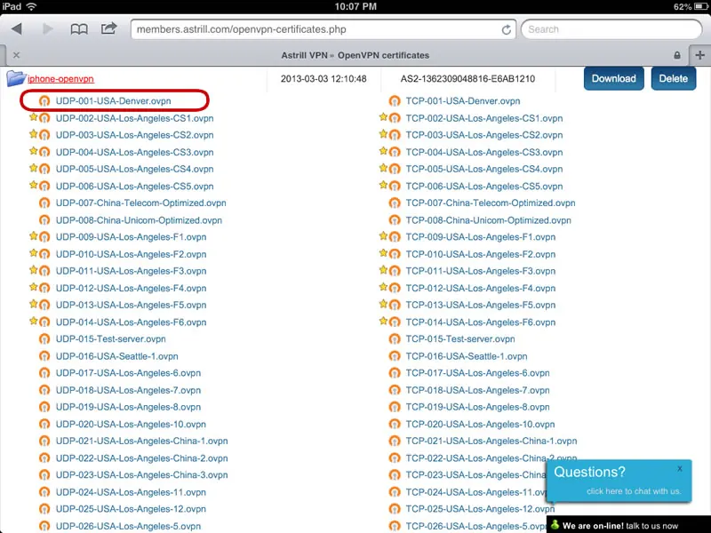
Task: Open UDP-014-USA-Los-Angeles-F6.ovpn link
Action: (x=131, y=322)
